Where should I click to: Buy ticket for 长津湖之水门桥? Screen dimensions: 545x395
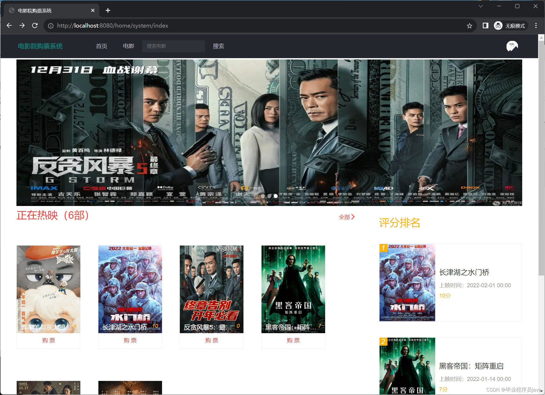130,340
